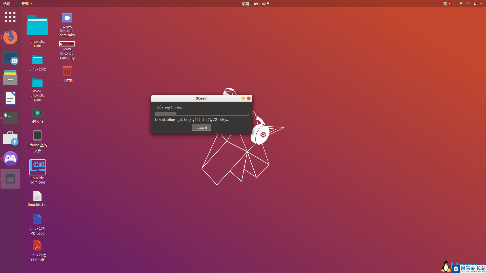
Task: Launch Ubuntu Software store from dock
Action: pyautogui.click(x=10, y=138)
